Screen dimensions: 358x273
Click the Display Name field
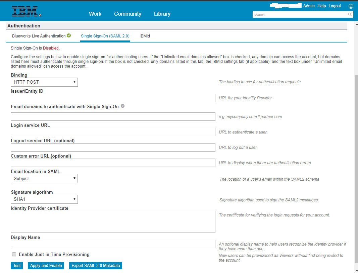coord(113,244)
